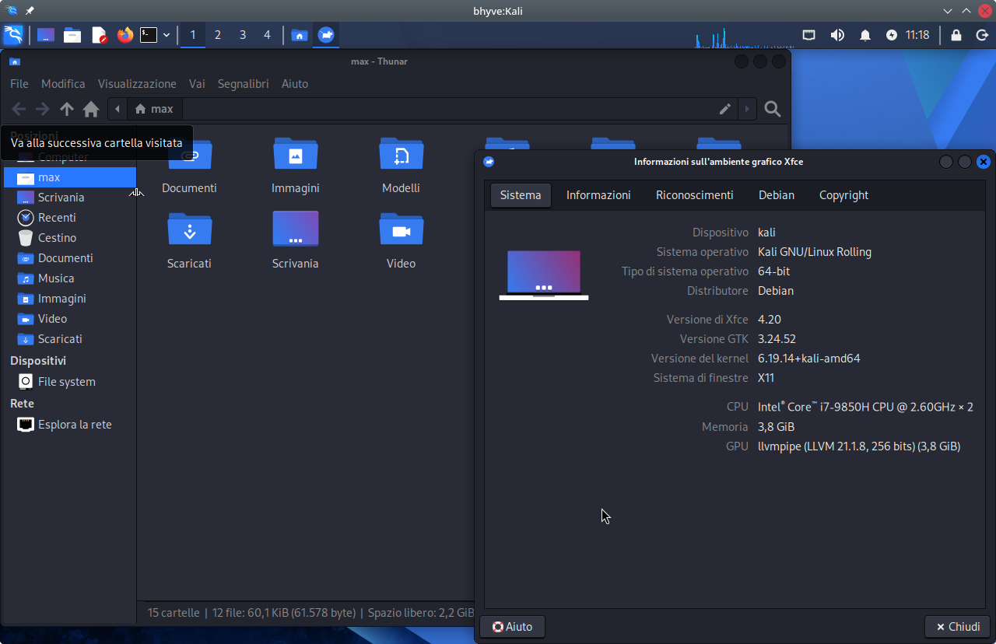
Task: Click the path bar right scroll arrow
Action: [x=747, y=109]
